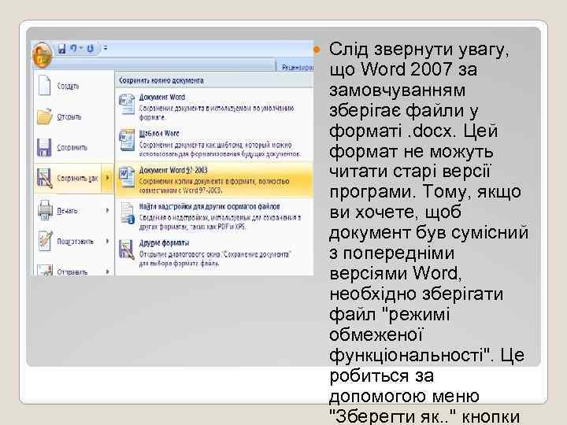This screenshot has width=567, height=425.
Task: Click the Подготовить document icon
Action: 45,241
